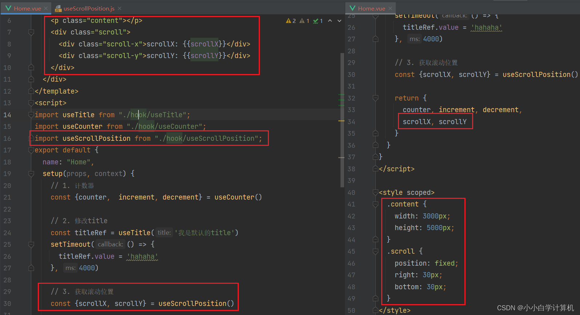
Task: Collapse the div class scroll block at line 7
Action: pos(31,33)
